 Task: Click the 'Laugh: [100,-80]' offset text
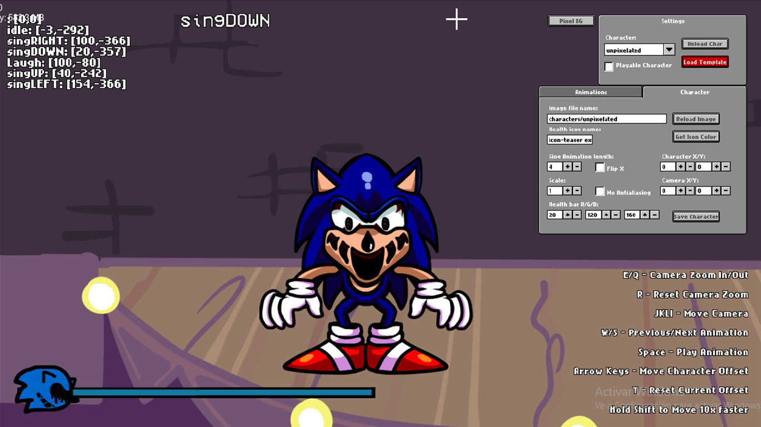pos(53,63)
